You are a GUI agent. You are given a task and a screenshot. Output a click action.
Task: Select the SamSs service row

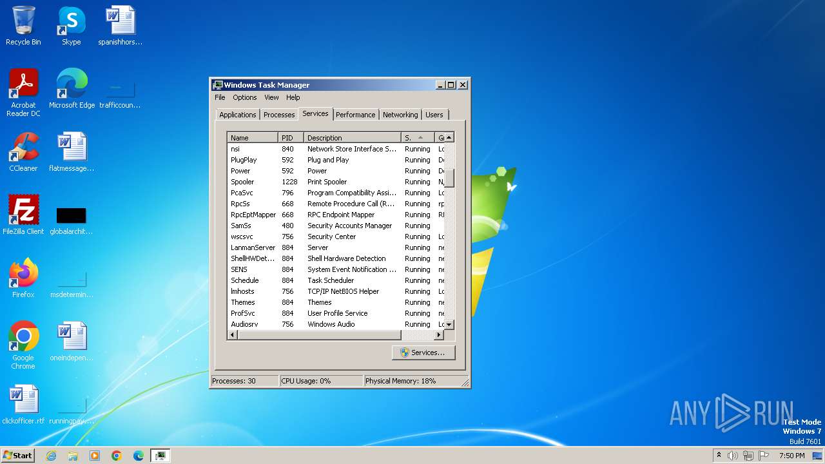336,226
